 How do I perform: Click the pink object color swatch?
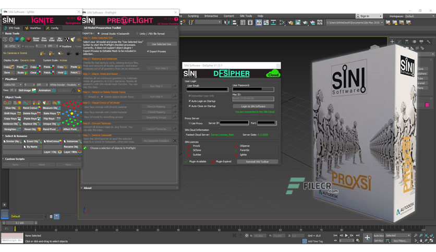[427, 105]
